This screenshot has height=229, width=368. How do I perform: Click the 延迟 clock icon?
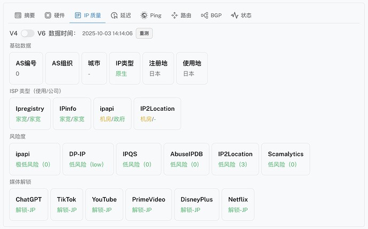(114, 15)
